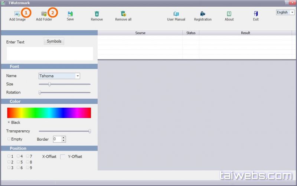The height and width of the screenshot is (186, 297).
Task: Select the Black color radio button
Action: point(9,122)
